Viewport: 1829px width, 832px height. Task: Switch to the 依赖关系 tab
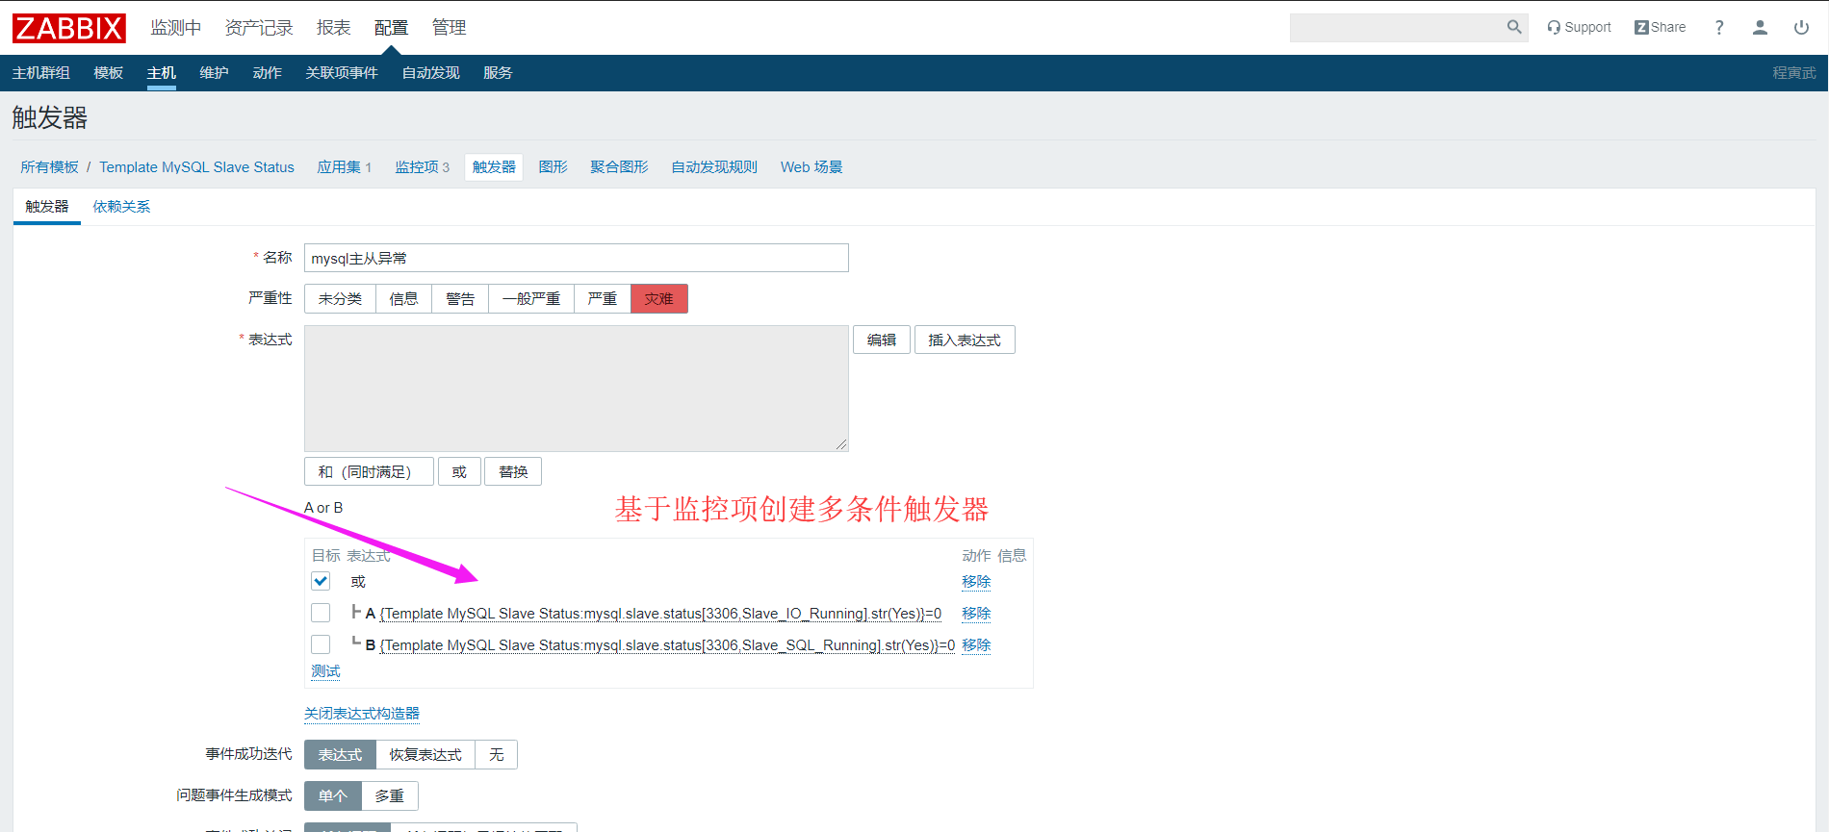tap(121, 207)
